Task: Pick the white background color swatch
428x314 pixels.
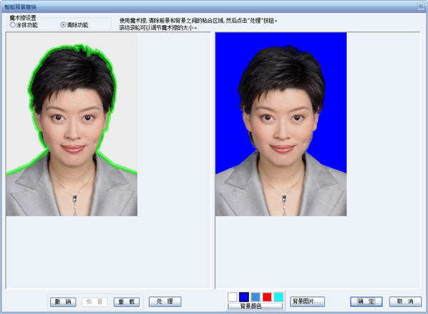Action: point(233,296)
